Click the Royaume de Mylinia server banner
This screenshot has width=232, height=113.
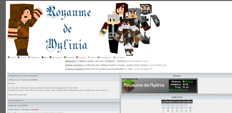click(159, 86)
